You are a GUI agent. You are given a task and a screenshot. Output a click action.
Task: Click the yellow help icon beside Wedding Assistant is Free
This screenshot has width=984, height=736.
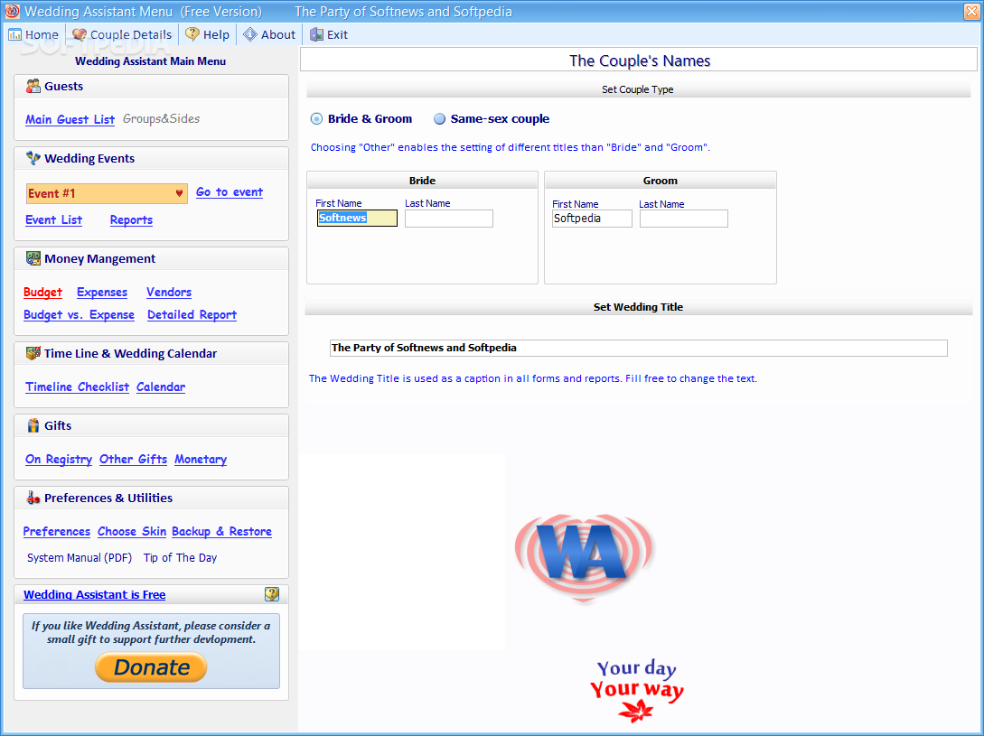pos(272,594)
